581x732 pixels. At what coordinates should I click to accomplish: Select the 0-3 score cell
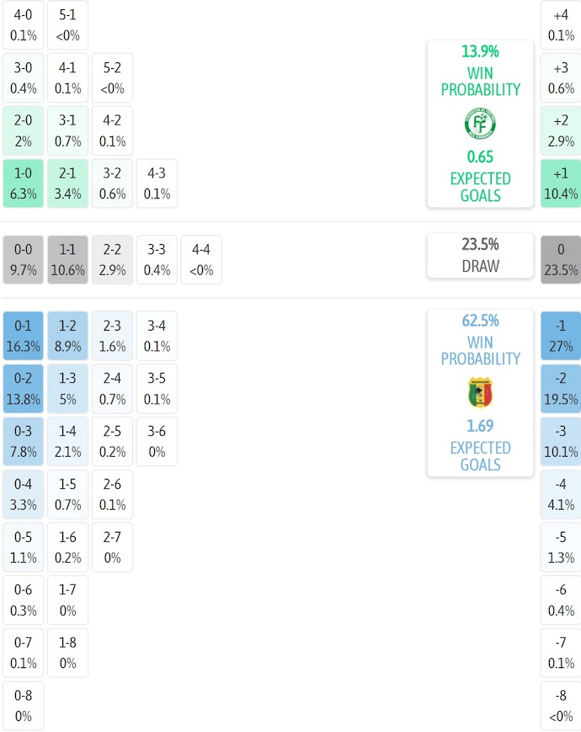24,442
